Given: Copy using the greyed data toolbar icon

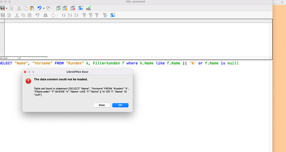Looking at the screenshot, I should pos(23,15).
